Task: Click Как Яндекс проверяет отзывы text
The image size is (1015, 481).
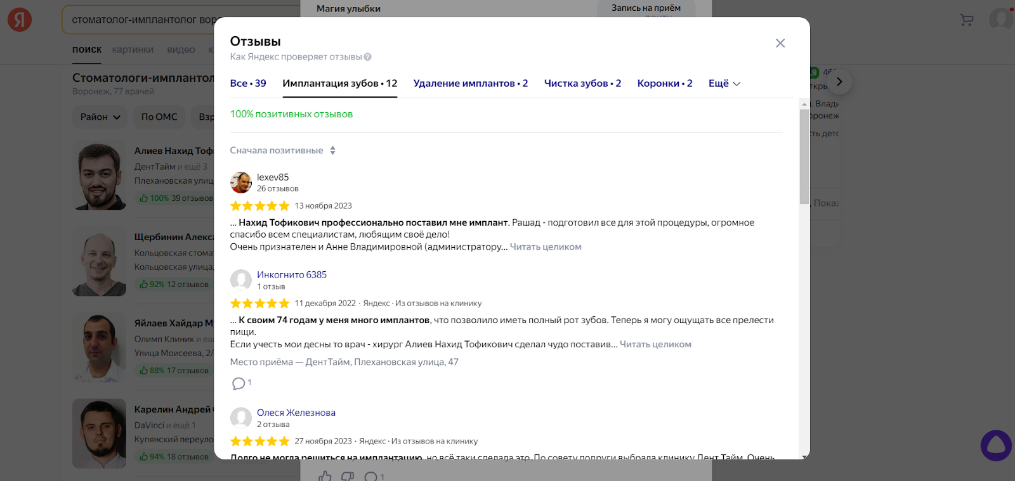Action: (x=296, y=56)
